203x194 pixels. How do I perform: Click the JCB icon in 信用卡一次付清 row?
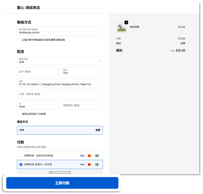97,164
